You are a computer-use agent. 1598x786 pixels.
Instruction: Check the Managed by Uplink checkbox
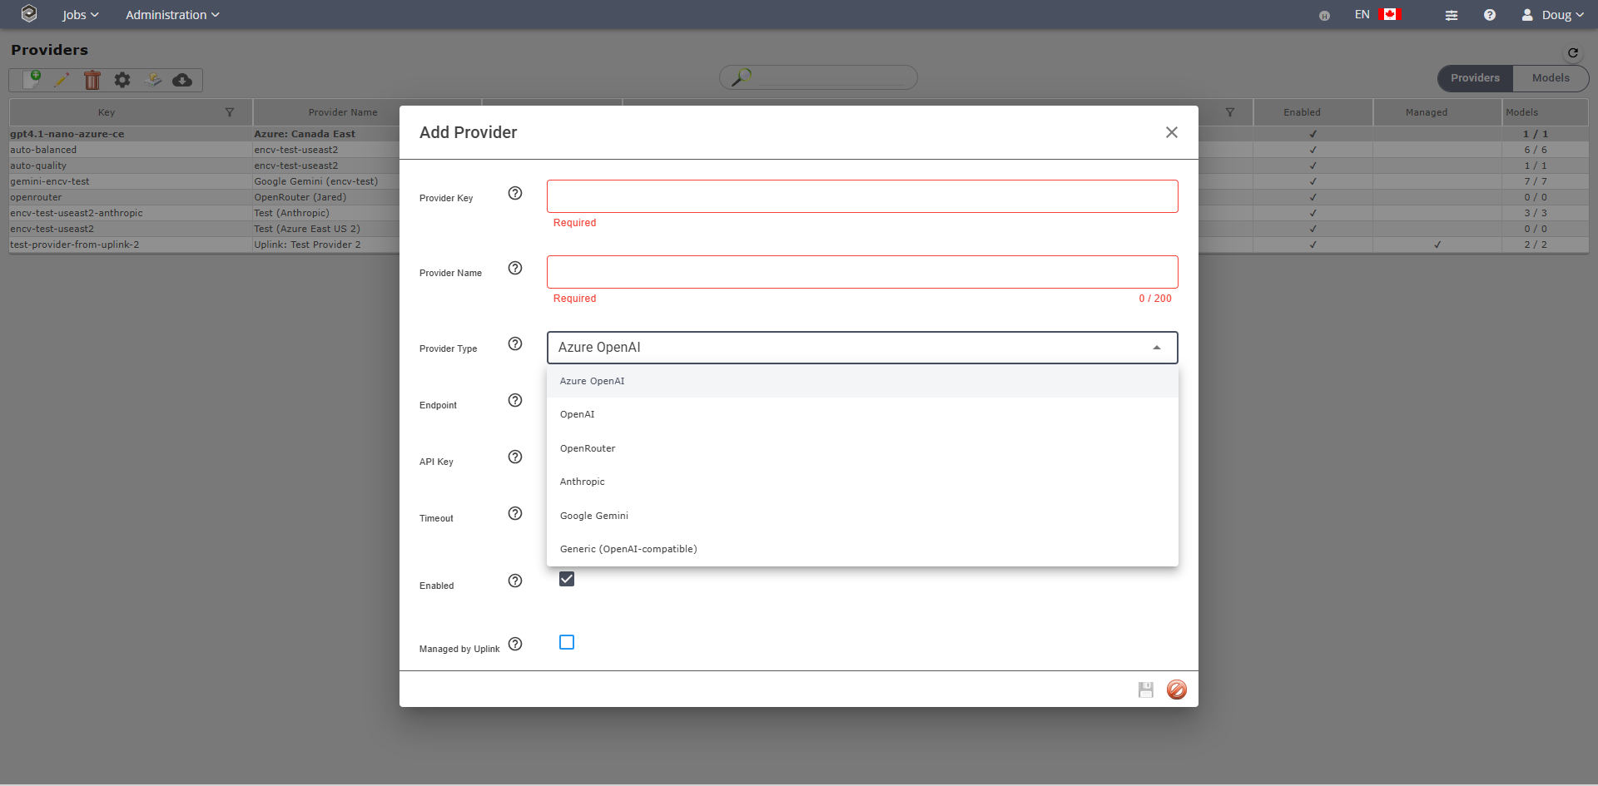pos(567,642)
